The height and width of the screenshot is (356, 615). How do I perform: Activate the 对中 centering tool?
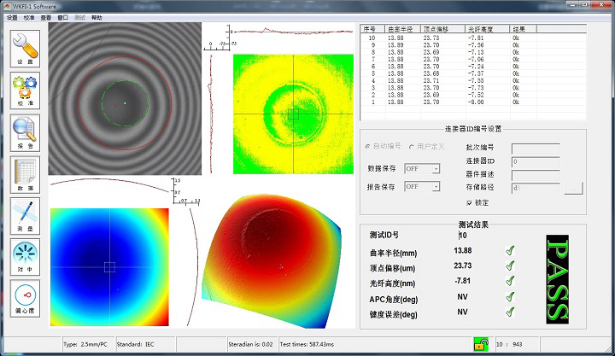pyautogui.click(x=25, y=257)
